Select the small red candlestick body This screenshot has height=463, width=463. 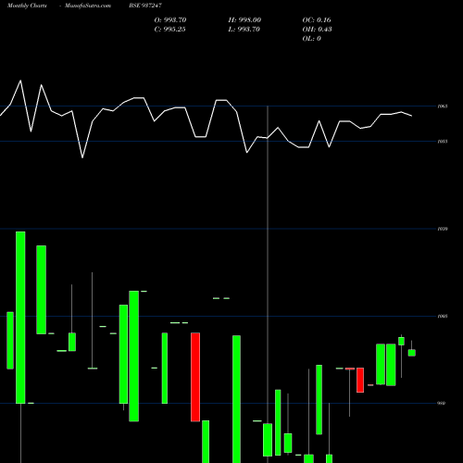[x=360, y=380]
